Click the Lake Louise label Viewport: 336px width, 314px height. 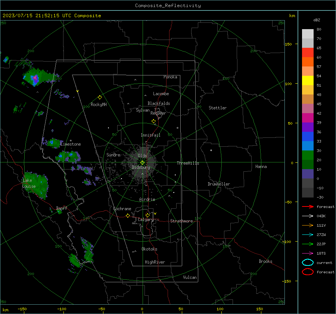(x=29, y=183)
